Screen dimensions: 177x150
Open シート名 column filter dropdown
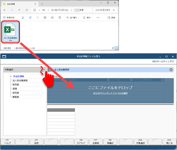click(x=132, y=80)
